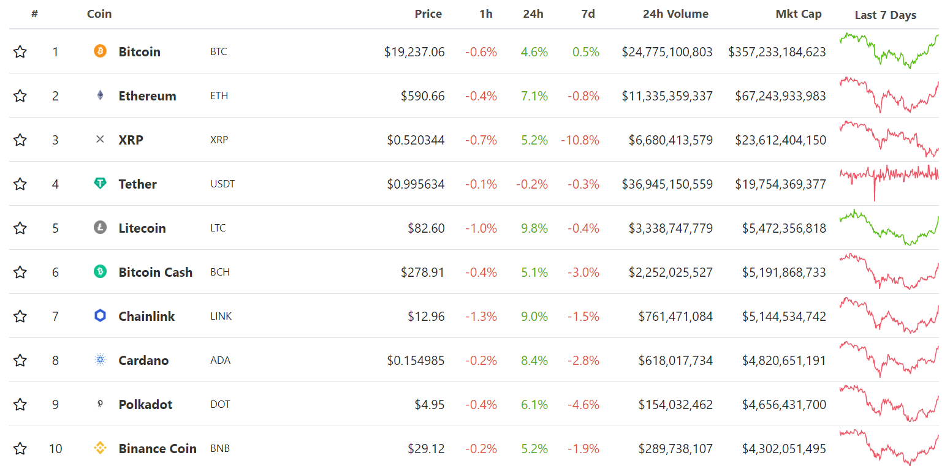This screenshot has width=950, height=466.
Task: Open Tether's last 7 days sparkline chart
Action: pyautogui.click(x=889, y=183)
